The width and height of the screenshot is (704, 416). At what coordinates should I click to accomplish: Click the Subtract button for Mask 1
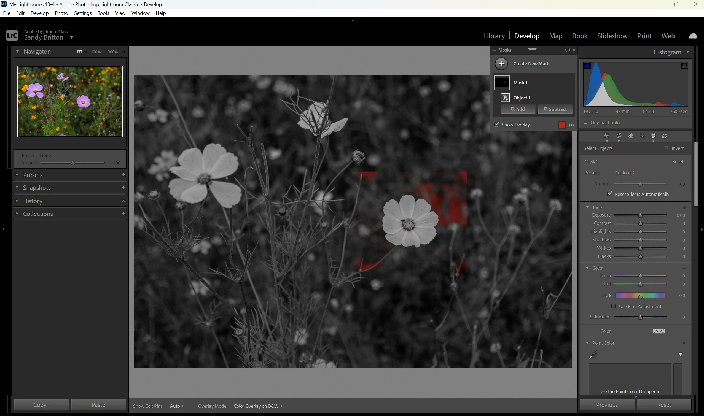(555, 109)
